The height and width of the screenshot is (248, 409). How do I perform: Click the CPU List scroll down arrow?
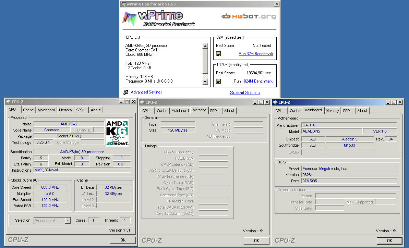[205, 82]
